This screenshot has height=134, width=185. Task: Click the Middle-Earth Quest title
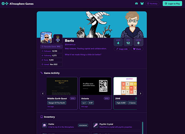(57, 99)
